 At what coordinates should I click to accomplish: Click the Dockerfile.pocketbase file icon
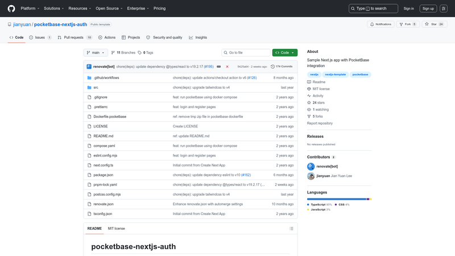[89, 117]
